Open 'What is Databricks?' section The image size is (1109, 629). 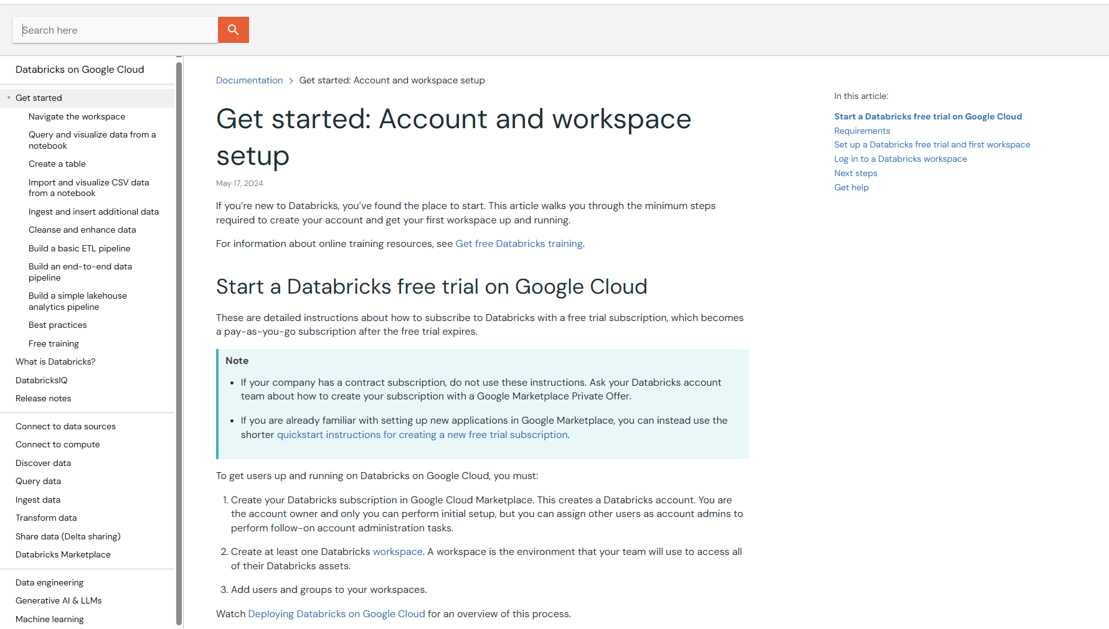[x=55, y=362]
